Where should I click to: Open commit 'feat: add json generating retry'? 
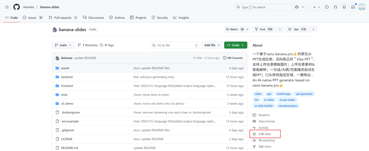coord(154,77)
